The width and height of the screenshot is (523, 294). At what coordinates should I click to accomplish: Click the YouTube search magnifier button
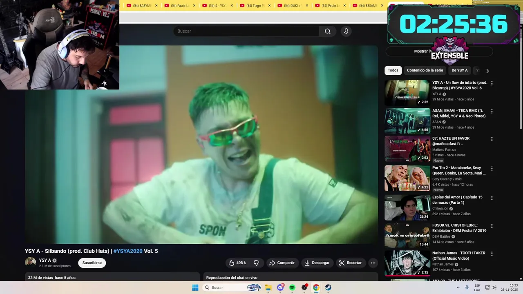click(x=328, y=31)
